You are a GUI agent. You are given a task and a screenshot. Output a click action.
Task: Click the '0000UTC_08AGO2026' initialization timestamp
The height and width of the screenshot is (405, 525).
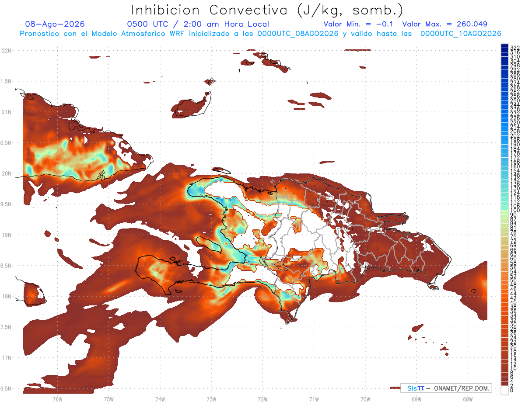(298, 34)
